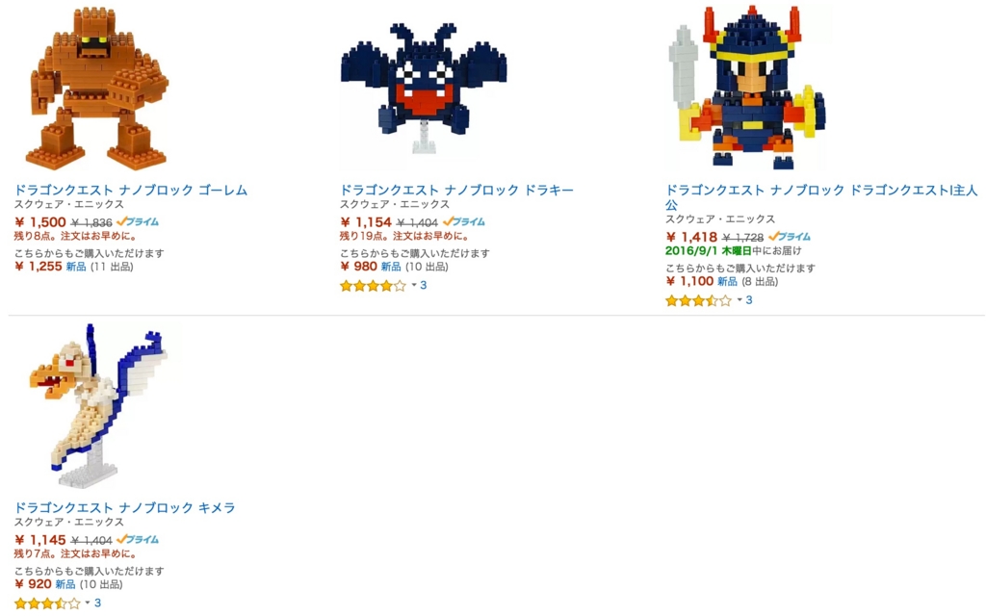Click the Prime badge beside ¥1,500
This screenshot has height=616, width=986.
138,222
